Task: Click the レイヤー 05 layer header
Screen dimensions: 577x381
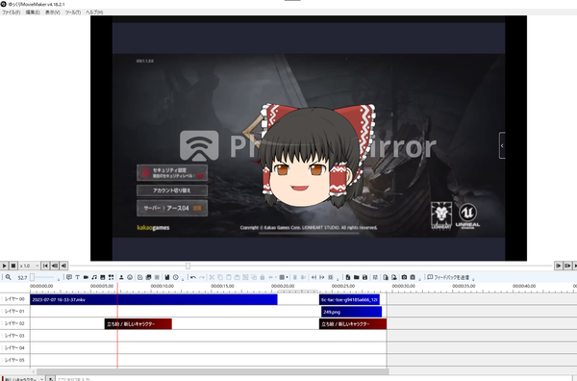Action: [x=14, y=360]
